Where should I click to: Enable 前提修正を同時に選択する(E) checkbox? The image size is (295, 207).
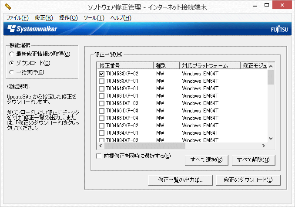99,156
